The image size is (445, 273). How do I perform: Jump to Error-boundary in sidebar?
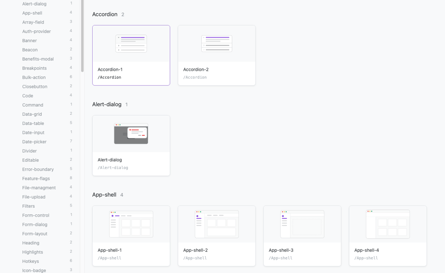coord(38,169)
